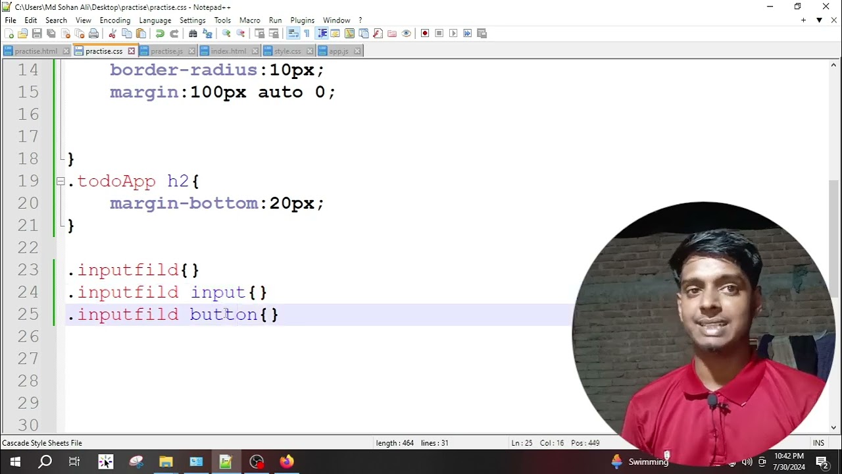
Task: Open the Plugins menu
Action: 303,20
